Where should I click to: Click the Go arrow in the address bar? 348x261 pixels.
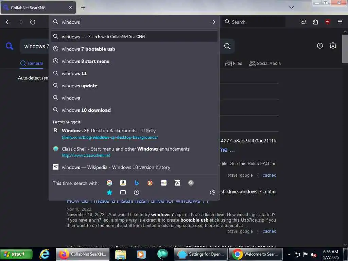point(213,22)
